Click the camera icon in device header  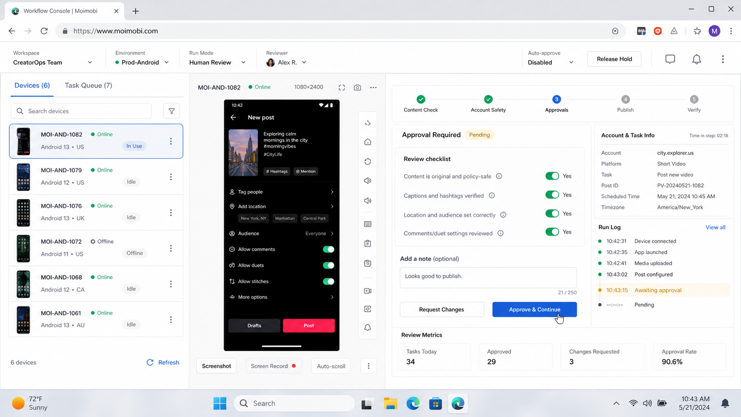click(x=357, y=87)
